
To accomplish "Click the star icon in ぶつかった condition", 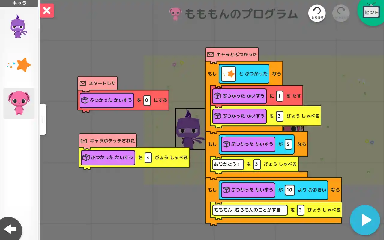I will pyautogui.click(x=229, y=74).
